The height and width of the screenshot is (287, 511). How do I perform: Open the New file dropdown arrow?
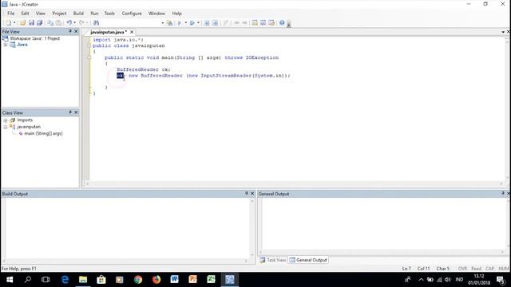pyautogui.click(x=14, y=23)
